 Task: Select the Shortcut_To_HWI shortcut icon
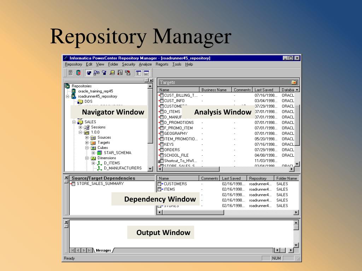(x=161, y=161)
